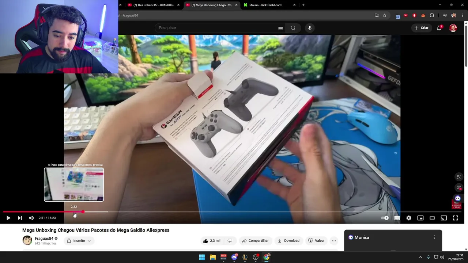Open the Monica panel three-dot options
The height and width of the screenshot is (263, 468).
pos(434,237)
